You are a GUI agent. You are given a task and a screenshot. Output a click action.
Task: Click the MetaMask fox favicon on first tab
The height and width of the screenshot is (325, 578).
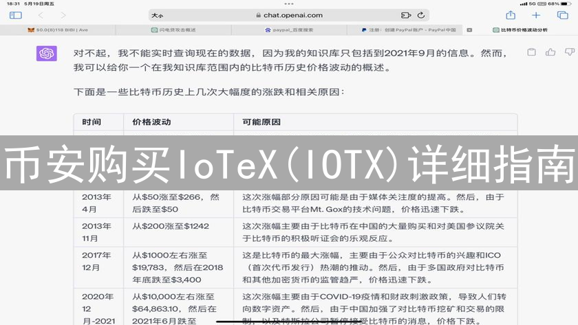[x=31, y=30]
